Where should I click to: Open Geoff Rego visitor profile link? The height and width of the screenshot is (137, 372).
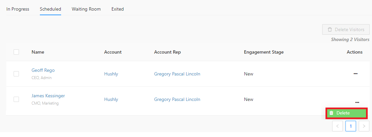pyautogui.click(x=43, y=70)
